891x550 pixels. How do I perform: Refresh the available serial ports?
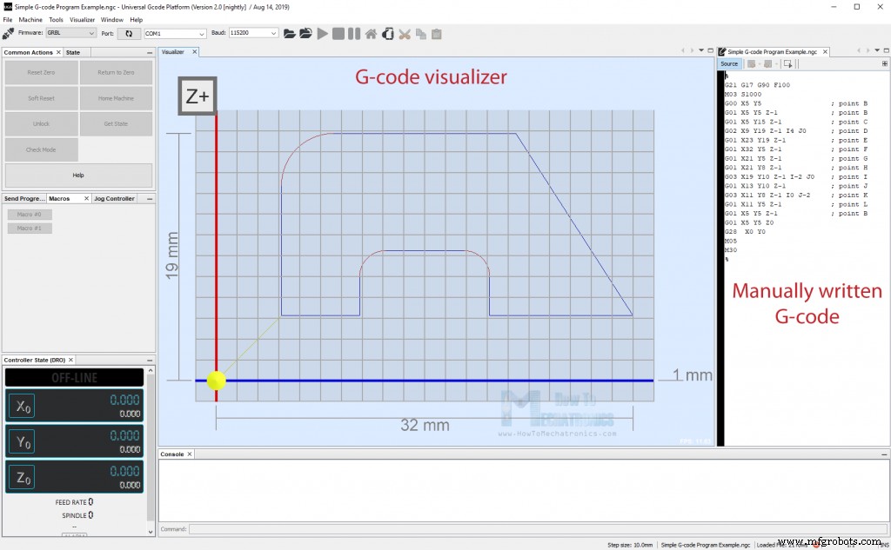[128, 34]
